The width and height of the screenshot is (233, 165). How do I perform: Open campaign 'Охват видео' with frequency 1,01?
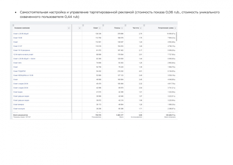18,92
